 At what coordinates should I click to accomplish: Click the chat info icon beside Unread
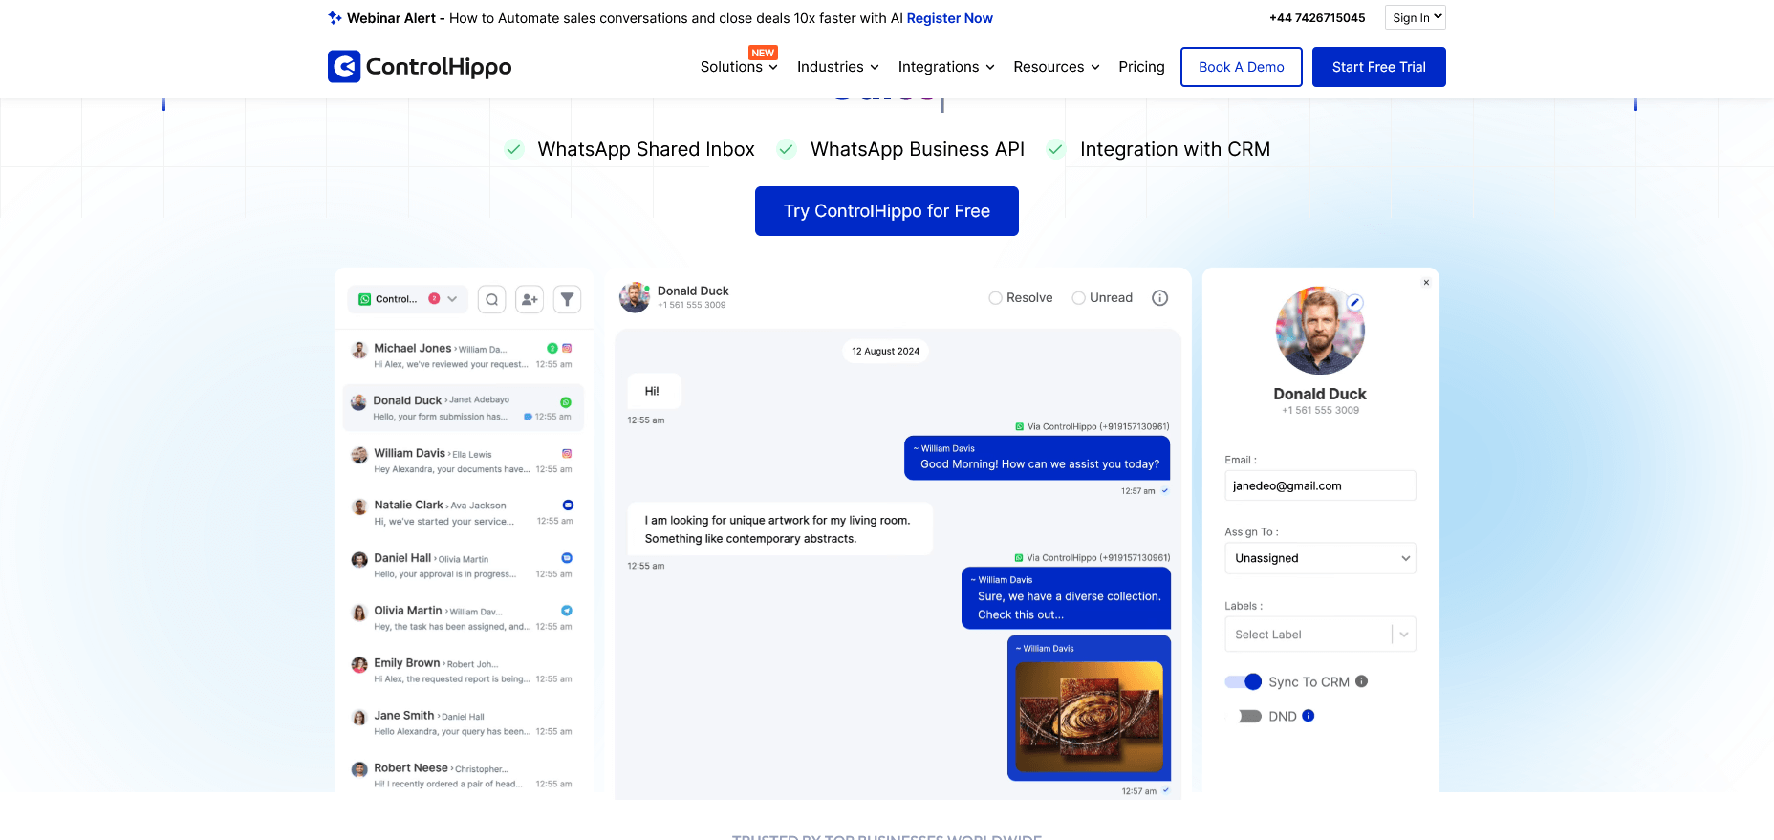coord(1159,298)
